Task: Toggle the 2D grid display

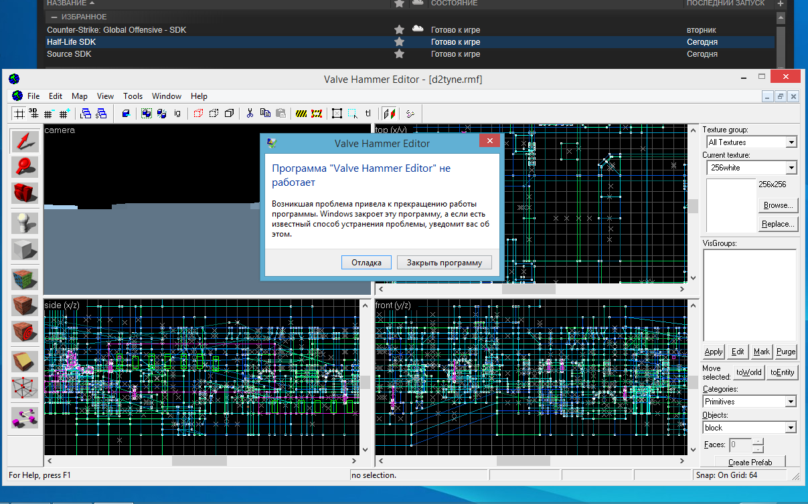Action: click(x=19, y=113)
